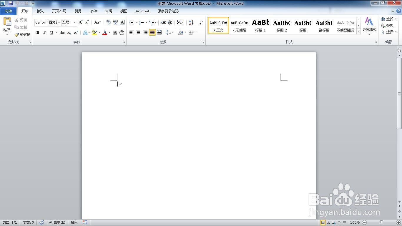Open the font dialog launcher

click(x=124, y=42)
